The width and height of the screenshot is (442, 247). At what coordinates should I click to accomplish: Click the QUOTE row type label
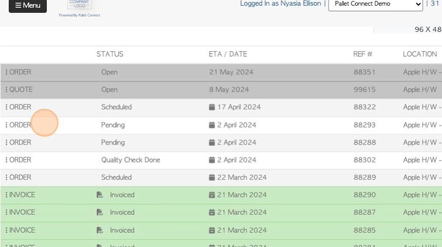[21, 89]
